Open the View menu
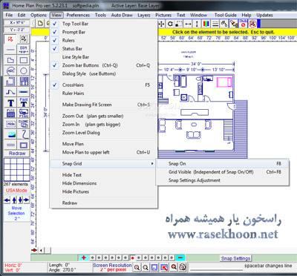 click(x=56, y=15)
